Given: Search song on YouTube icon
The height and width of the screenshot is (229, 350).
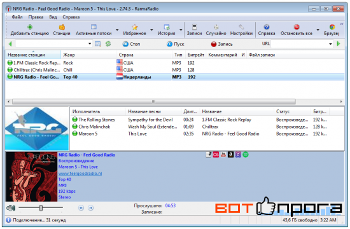Looking at the screenshot, I should click(x=223, y=155).
